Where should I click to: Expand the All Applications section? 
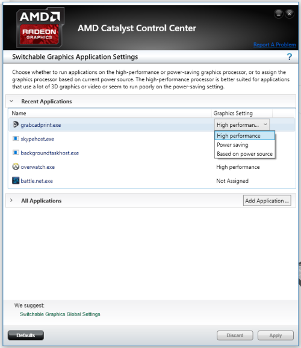click(11, 200)
